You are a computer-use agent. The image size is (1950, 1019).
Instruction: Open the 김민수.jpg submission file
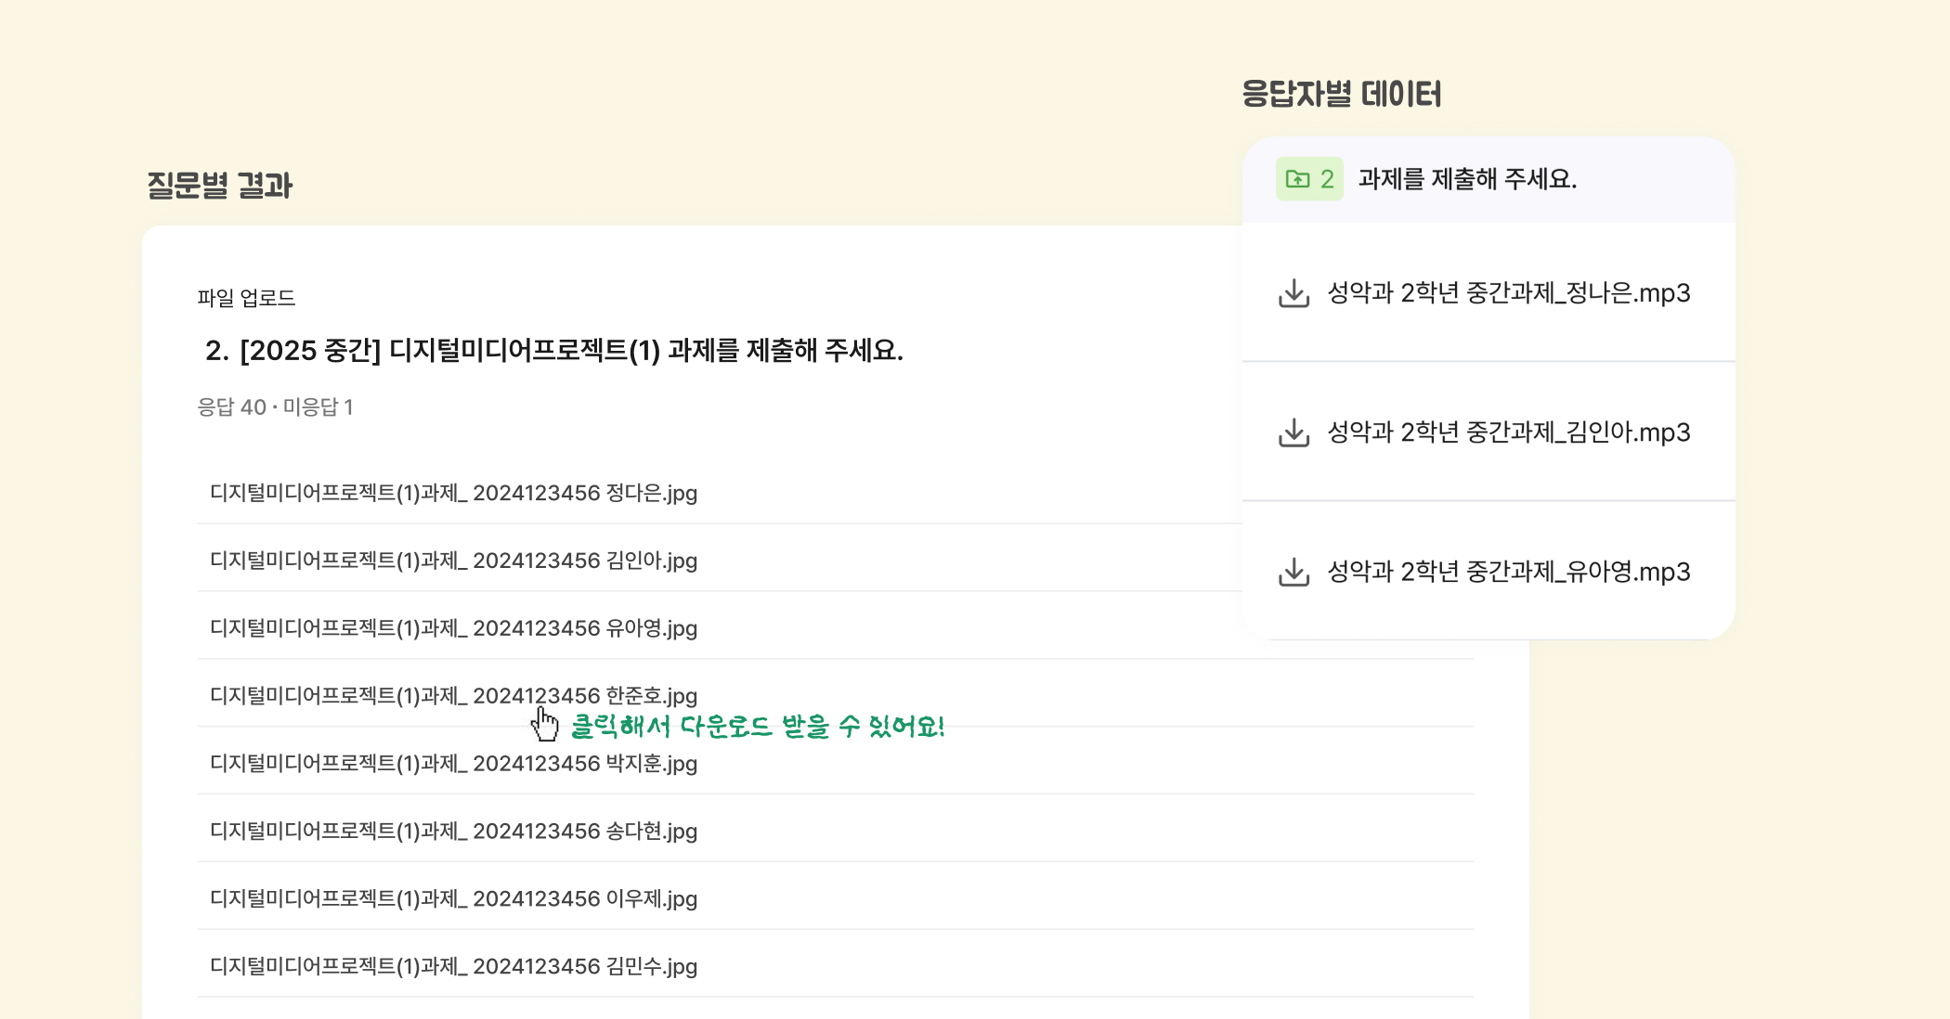point(453,967)
